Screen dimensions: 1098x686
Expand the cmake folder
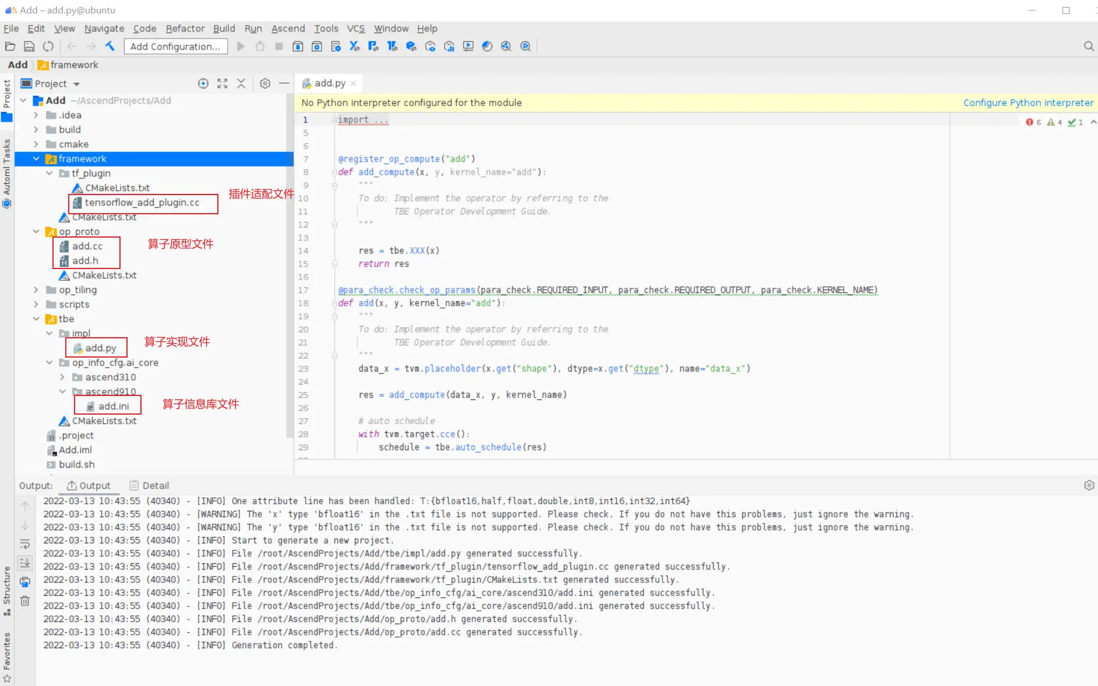[x=36, y=144]
